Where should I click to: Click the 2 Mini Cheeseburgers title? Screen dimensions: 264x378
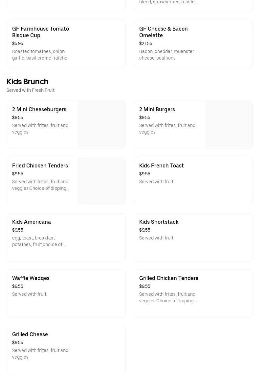(39, 109)
